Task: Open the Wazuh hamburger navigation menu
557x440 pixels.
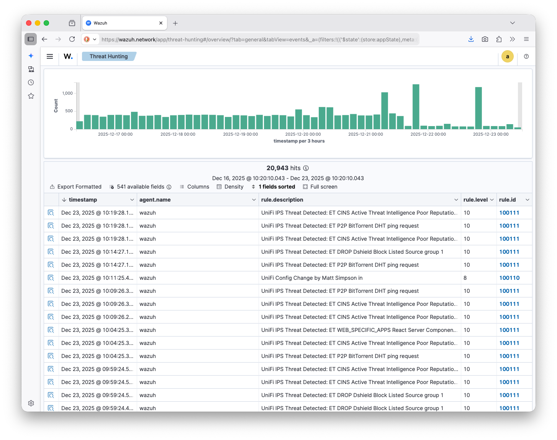Action: point(50,56)
